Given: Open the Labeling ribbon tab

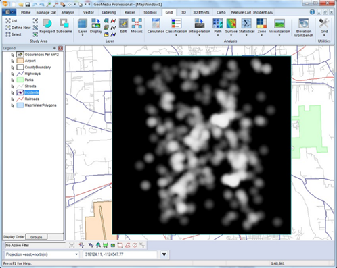Looking at the screenshot, I should 109,12.
